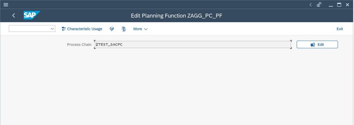Open the hamburger menu in the title bar

point(6,5)
